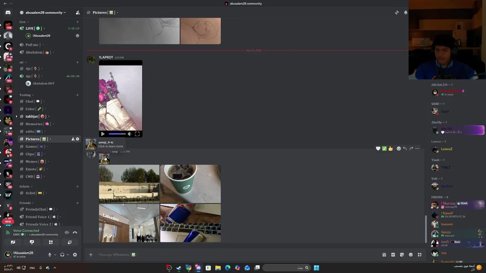Open the Clips channel

(49, 154)
